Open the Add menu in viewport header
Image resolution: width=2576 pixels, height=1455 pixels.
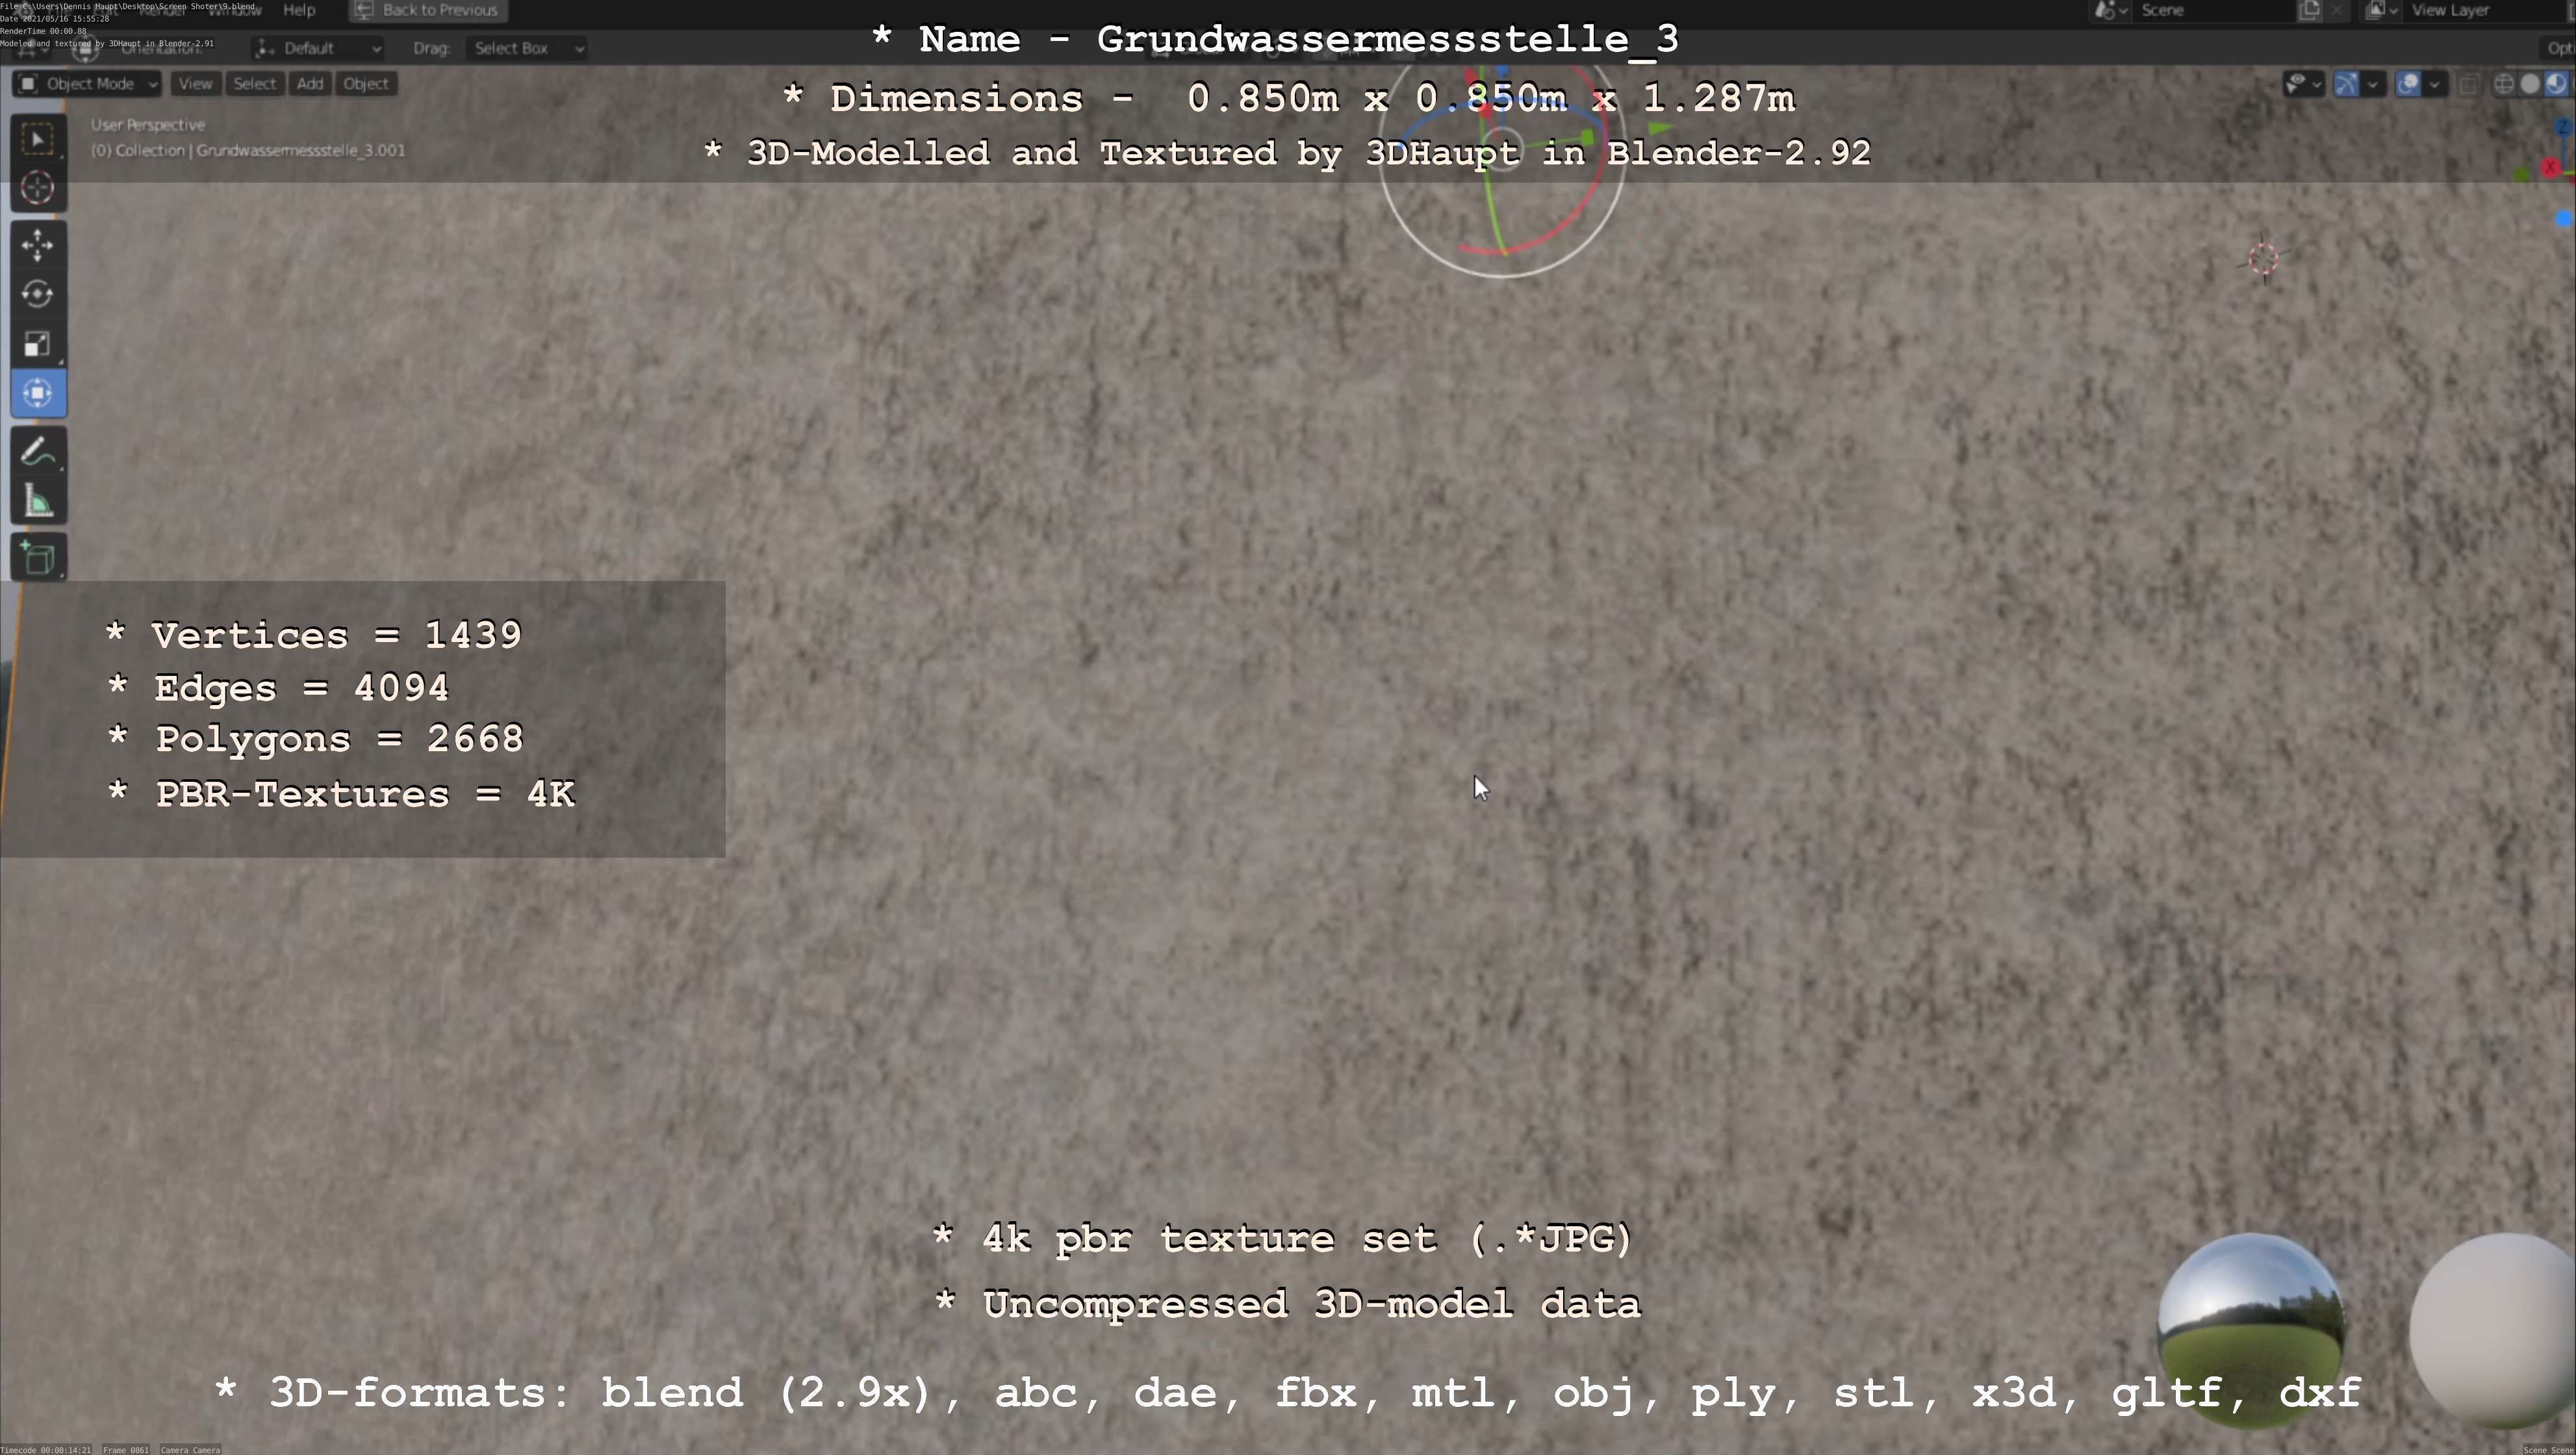pyautogui.click(x=309, y=84)
